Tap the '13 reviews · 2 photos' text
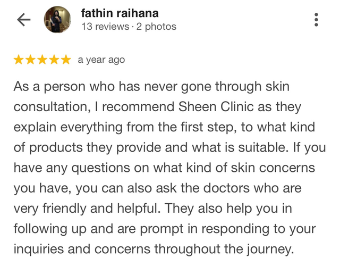340x266 pixels. pos(129,27)
